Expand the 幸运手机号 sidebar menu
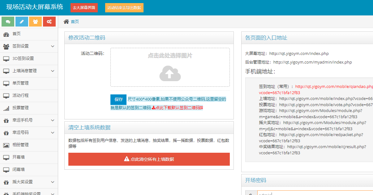The height and width of the screenshot is (195, 373). click(x=52, y=120)
